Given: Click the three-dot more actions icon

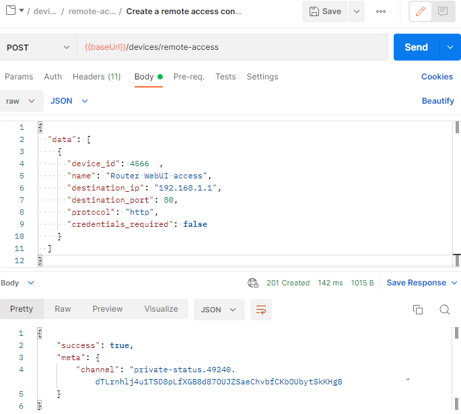Looking at the screenshot, I should tap(381, 11).
